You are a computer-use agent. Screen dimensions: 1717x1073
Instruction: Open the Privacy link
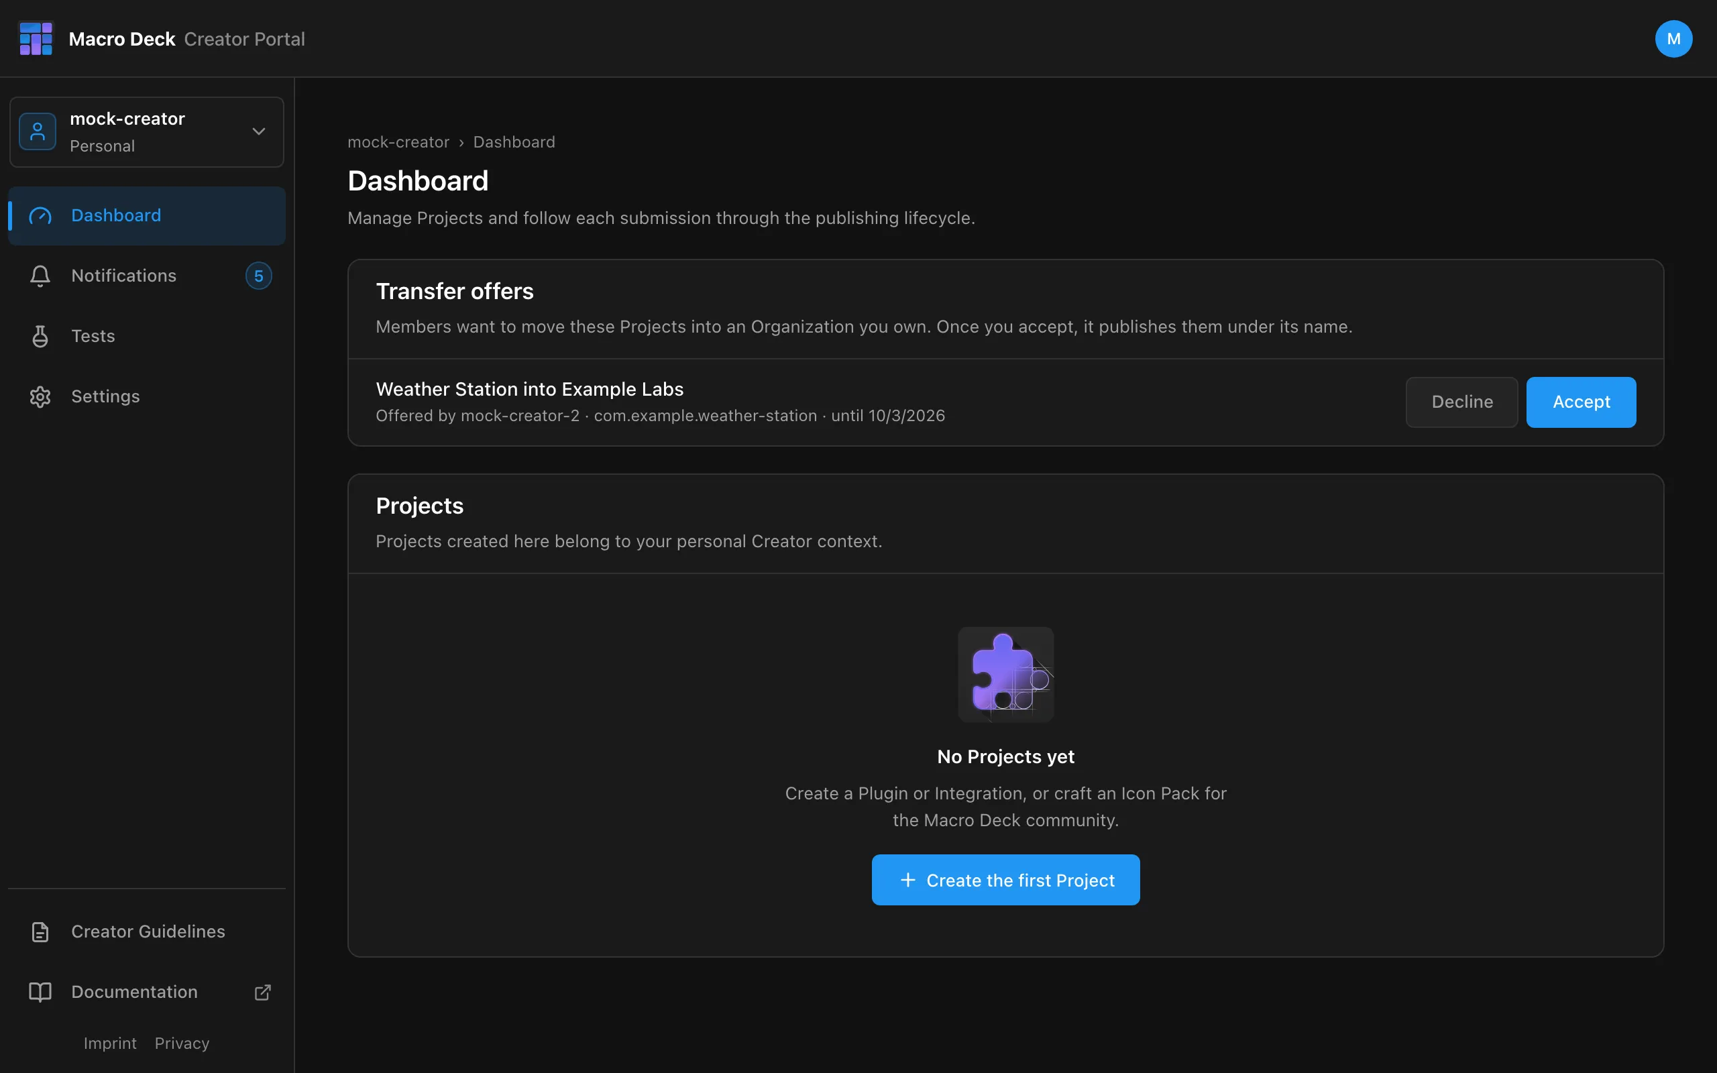click(182, 1043)
